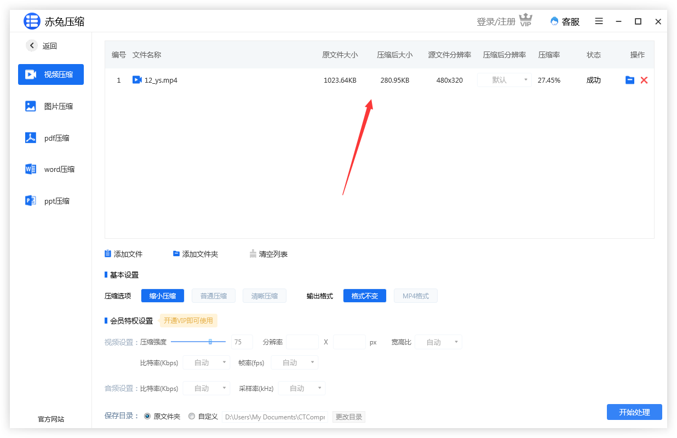
Task: Click the 开始处理 button
Action: click(x=634, y=412)
